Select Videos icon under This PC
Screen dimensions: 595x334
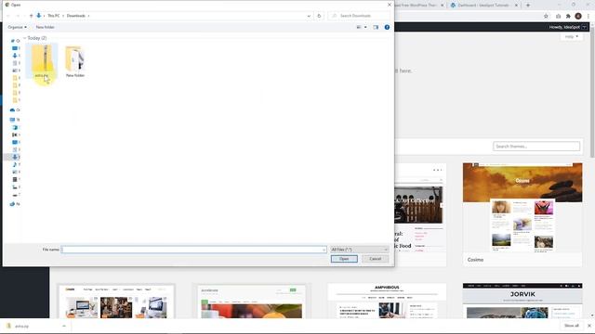(x=15, y=179)
